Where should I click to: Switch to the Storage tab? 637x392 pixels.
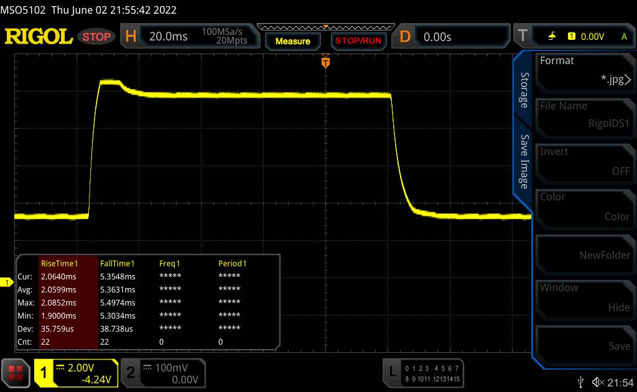(x=524, y=90)
